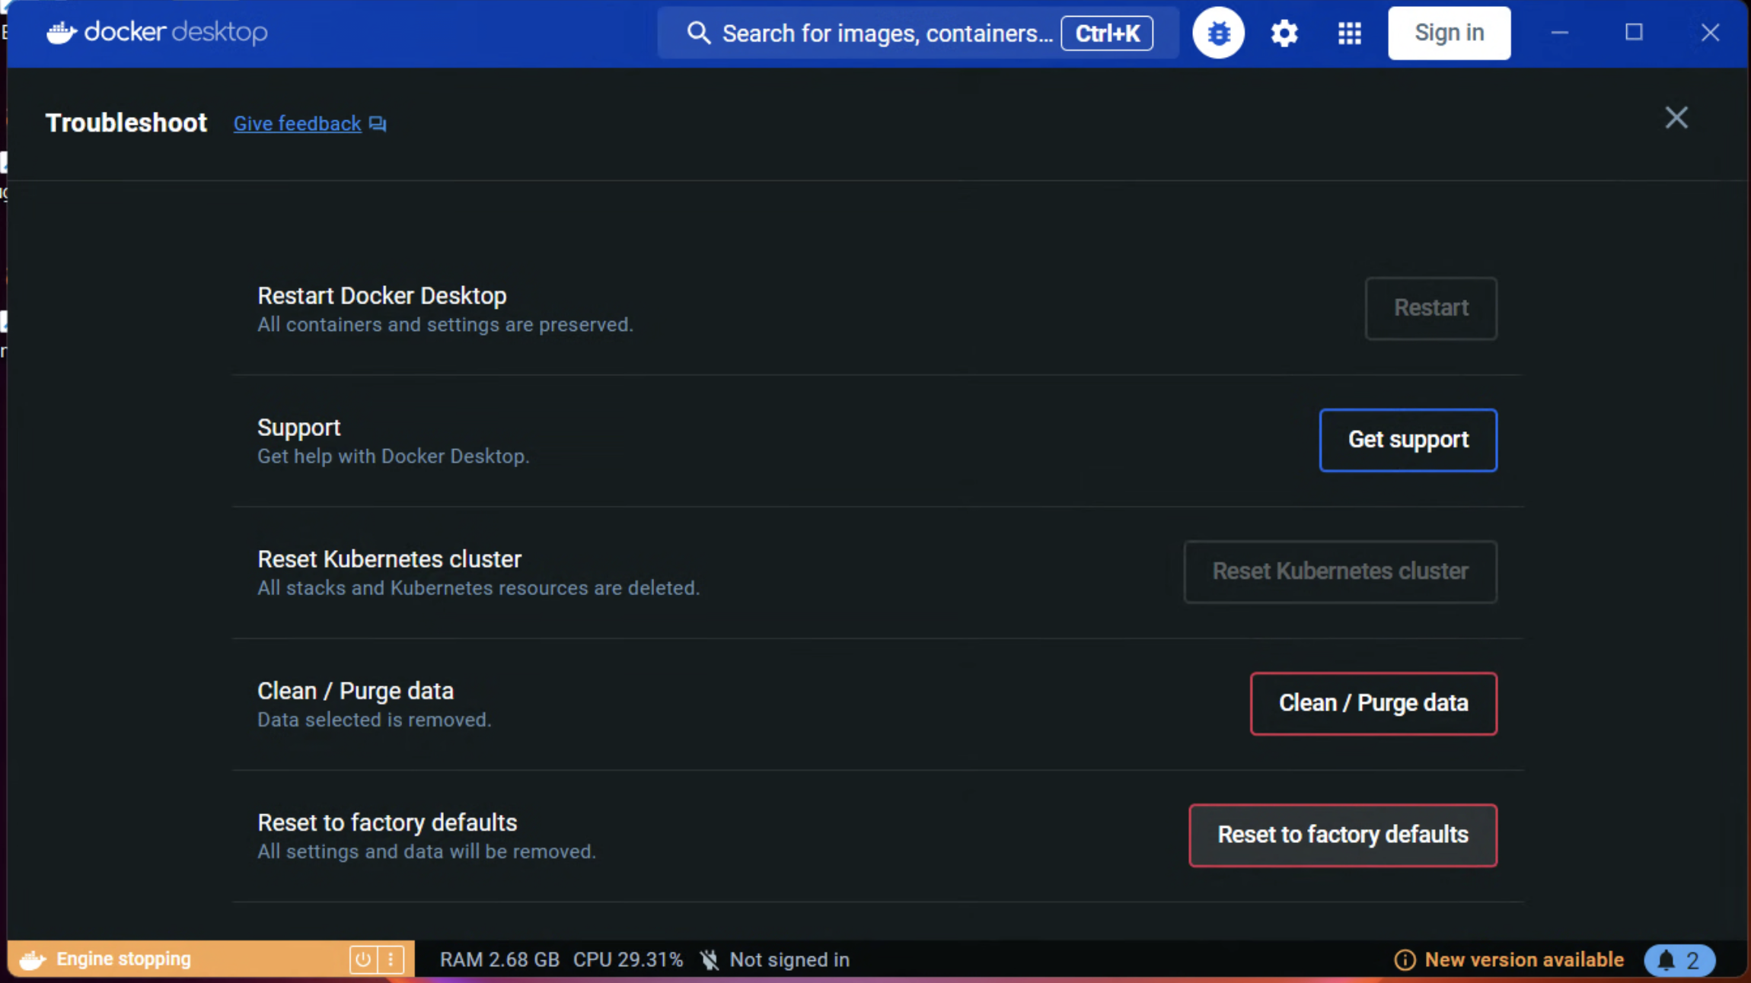Click the engine power icon in status bar
1751x983 pixels.
click(363, 959)
